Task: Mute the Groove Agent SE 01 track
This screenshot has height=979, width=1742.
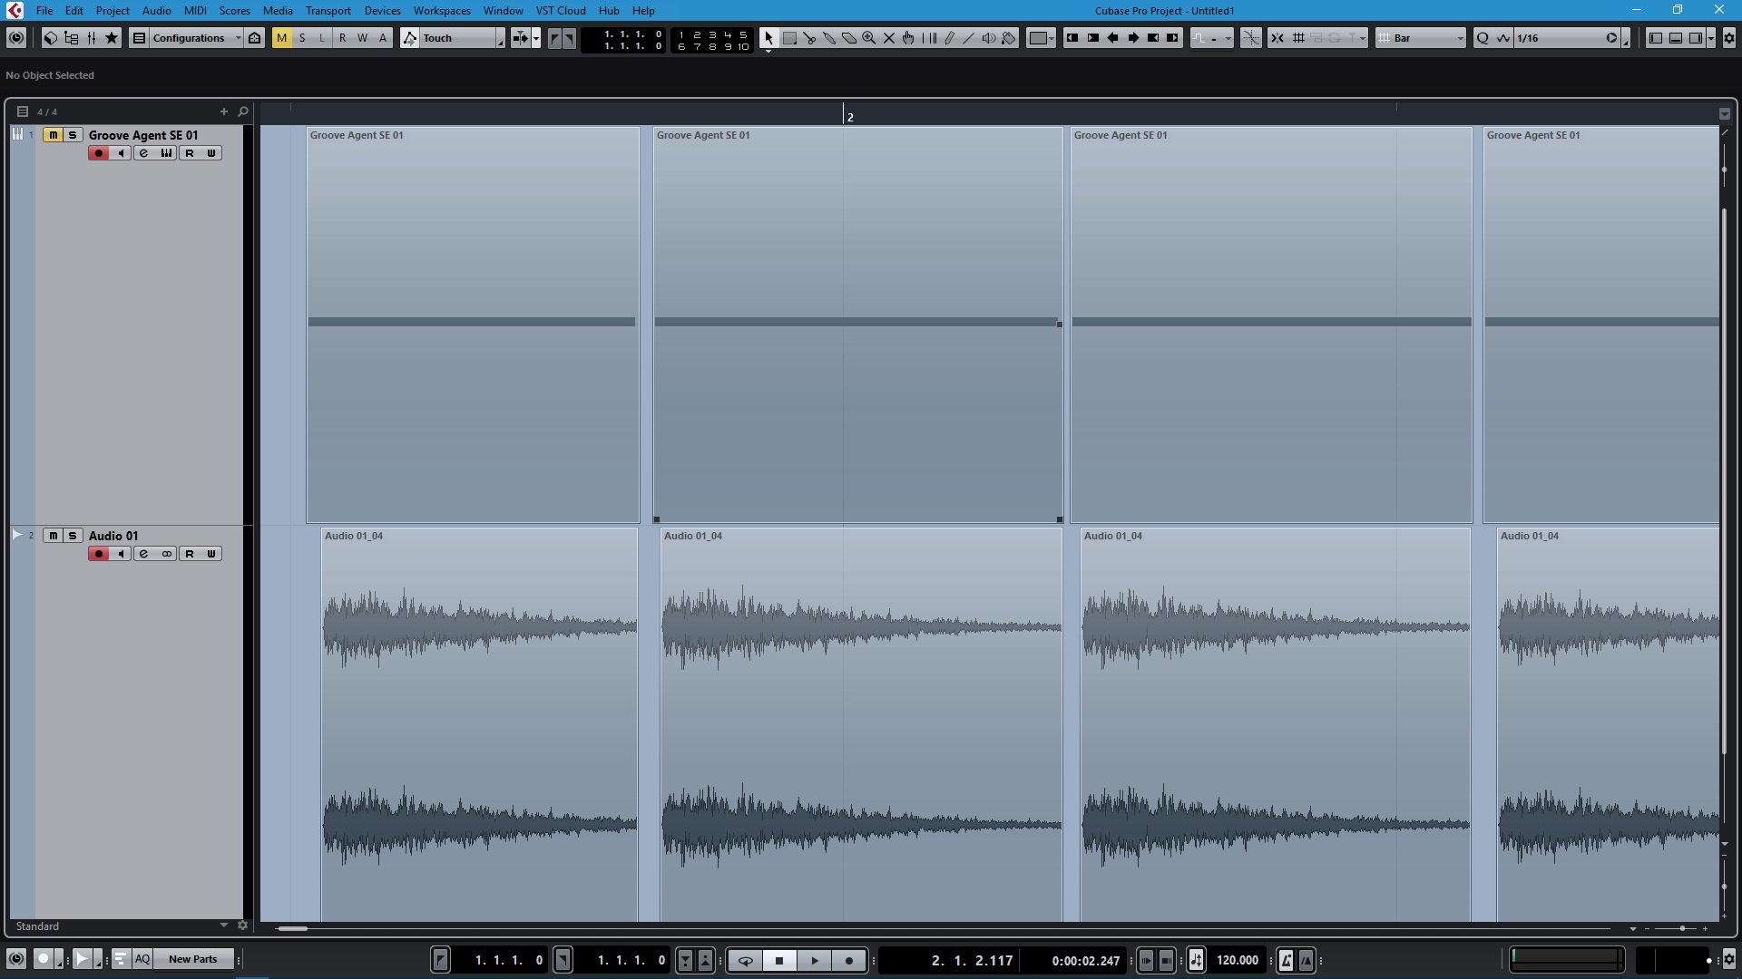Action: pos(53,135)
